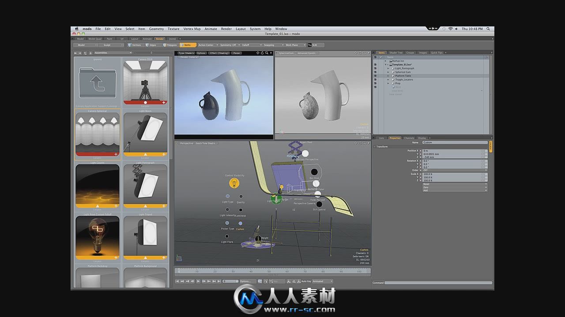Select Camera DSLR preset thumbnail
565x317 pixels.
point(145,82)
